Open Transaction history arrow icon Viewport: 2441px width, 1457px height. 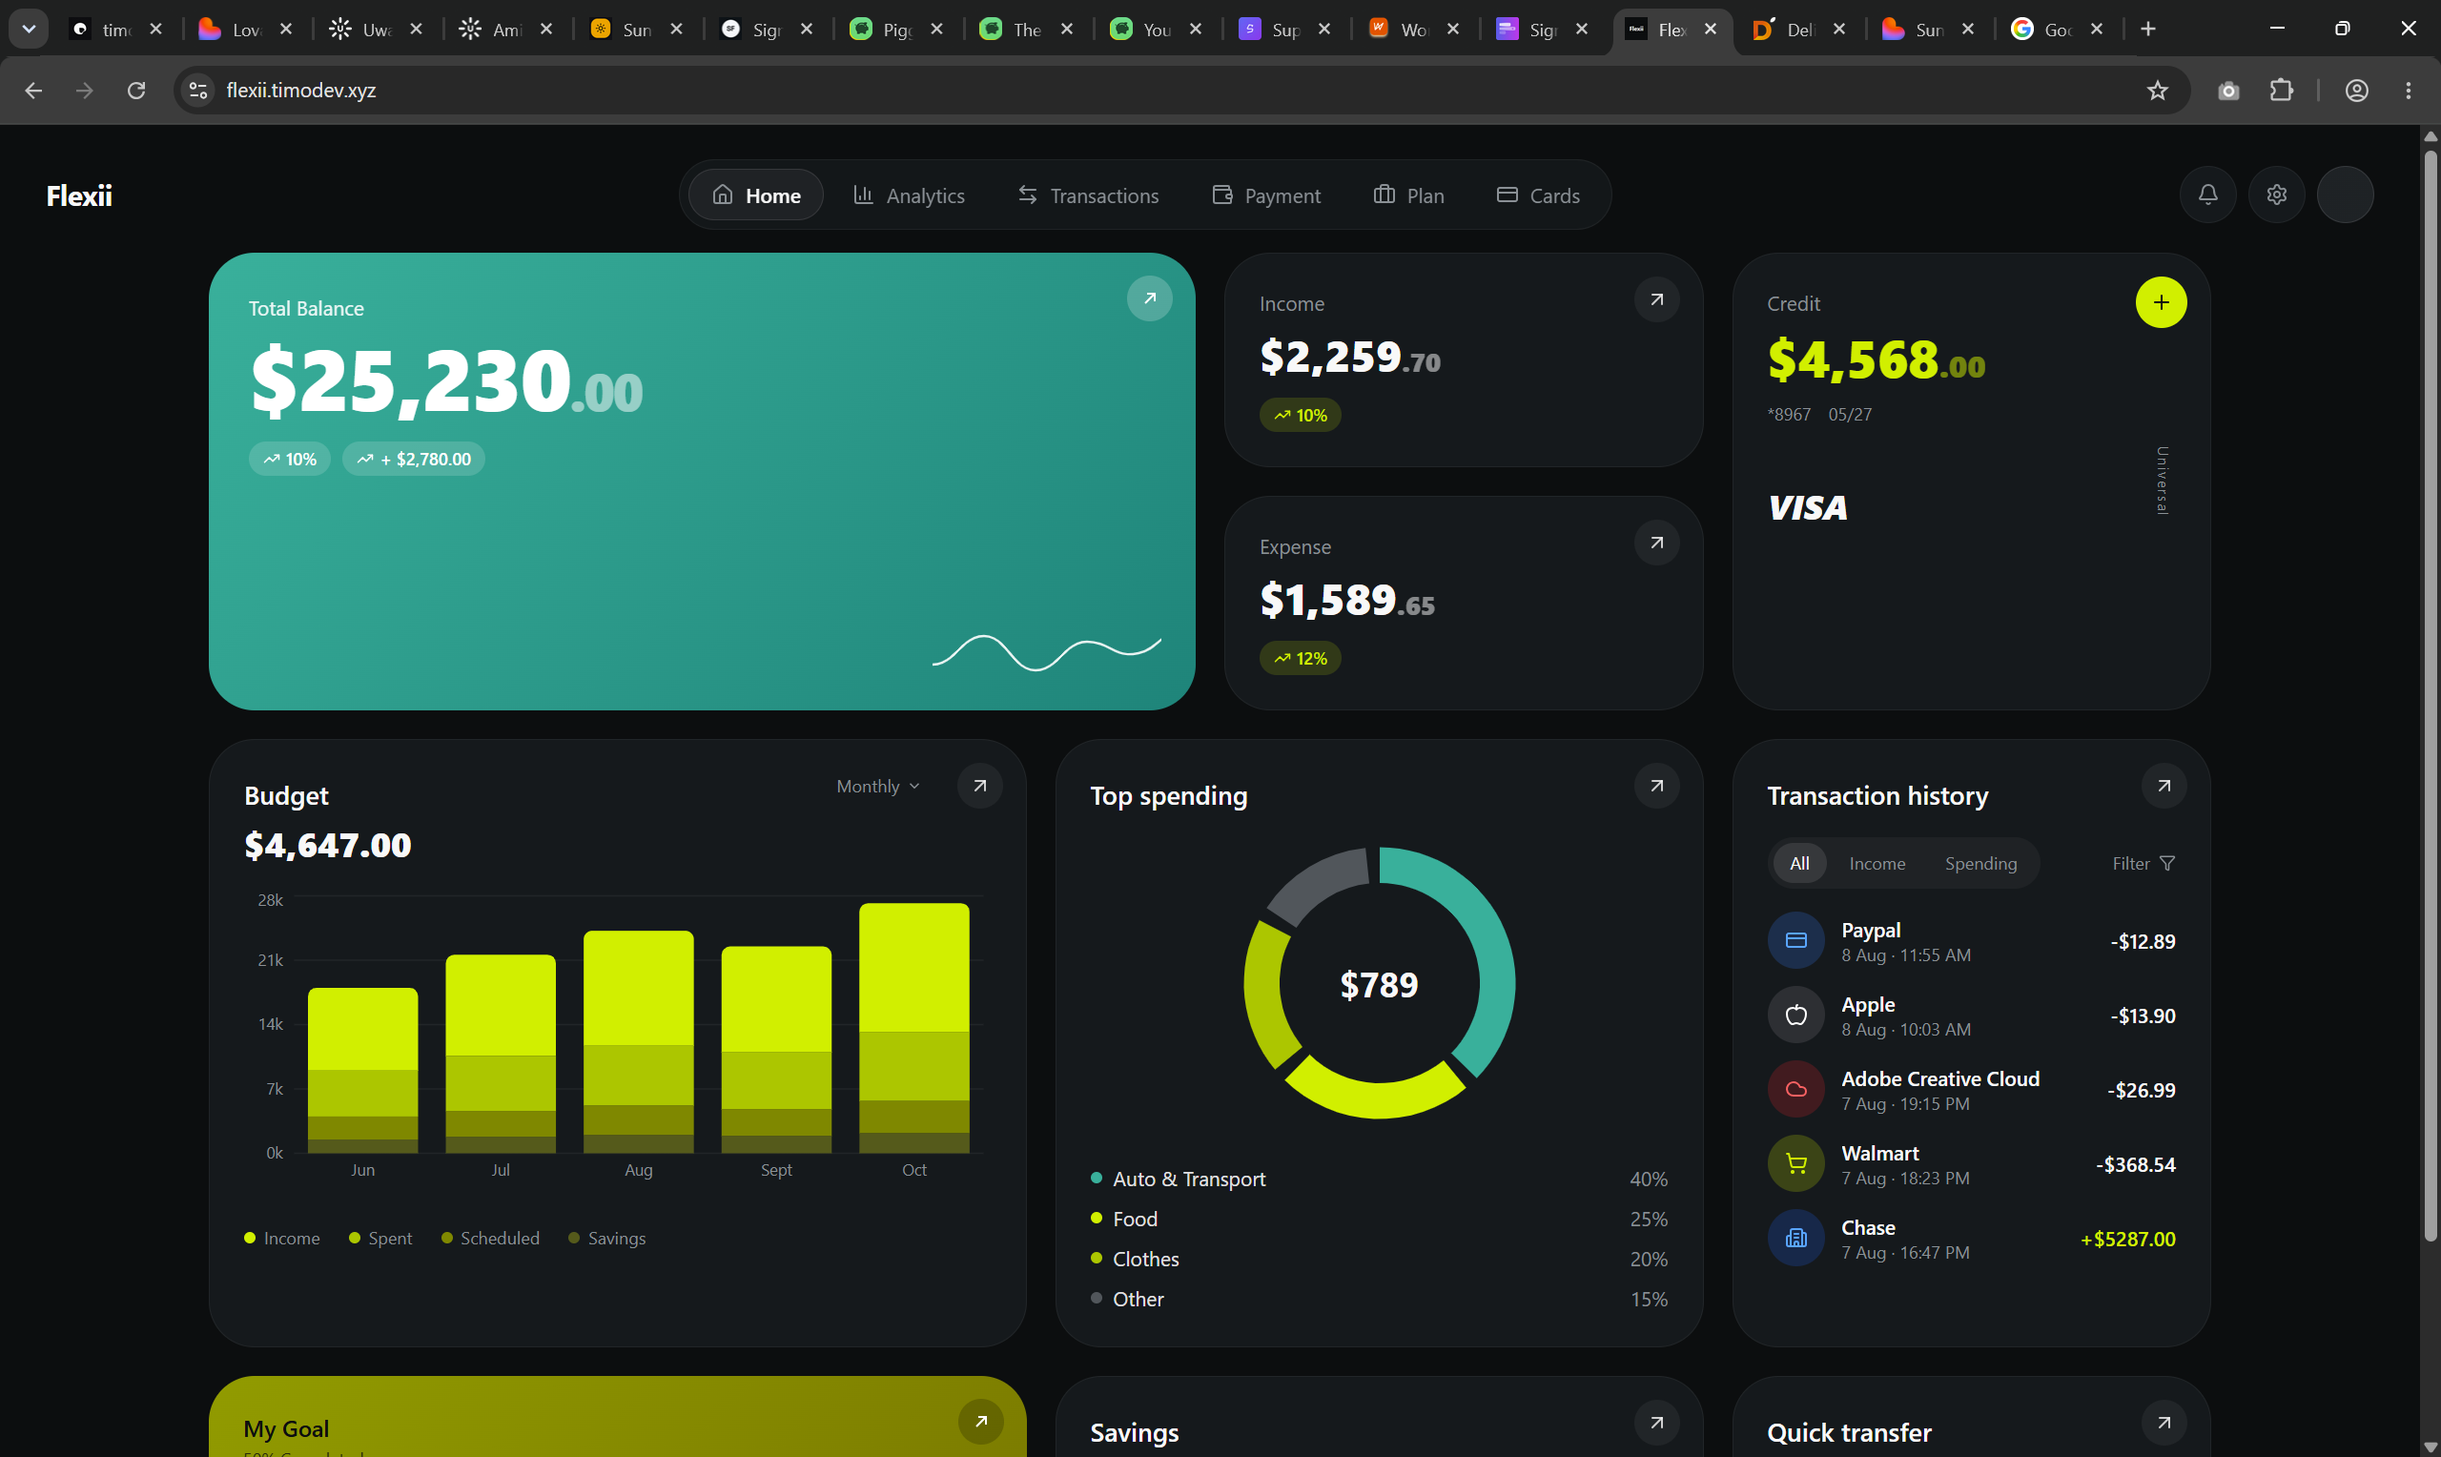pyautogui.click(x=2164, y=786)
